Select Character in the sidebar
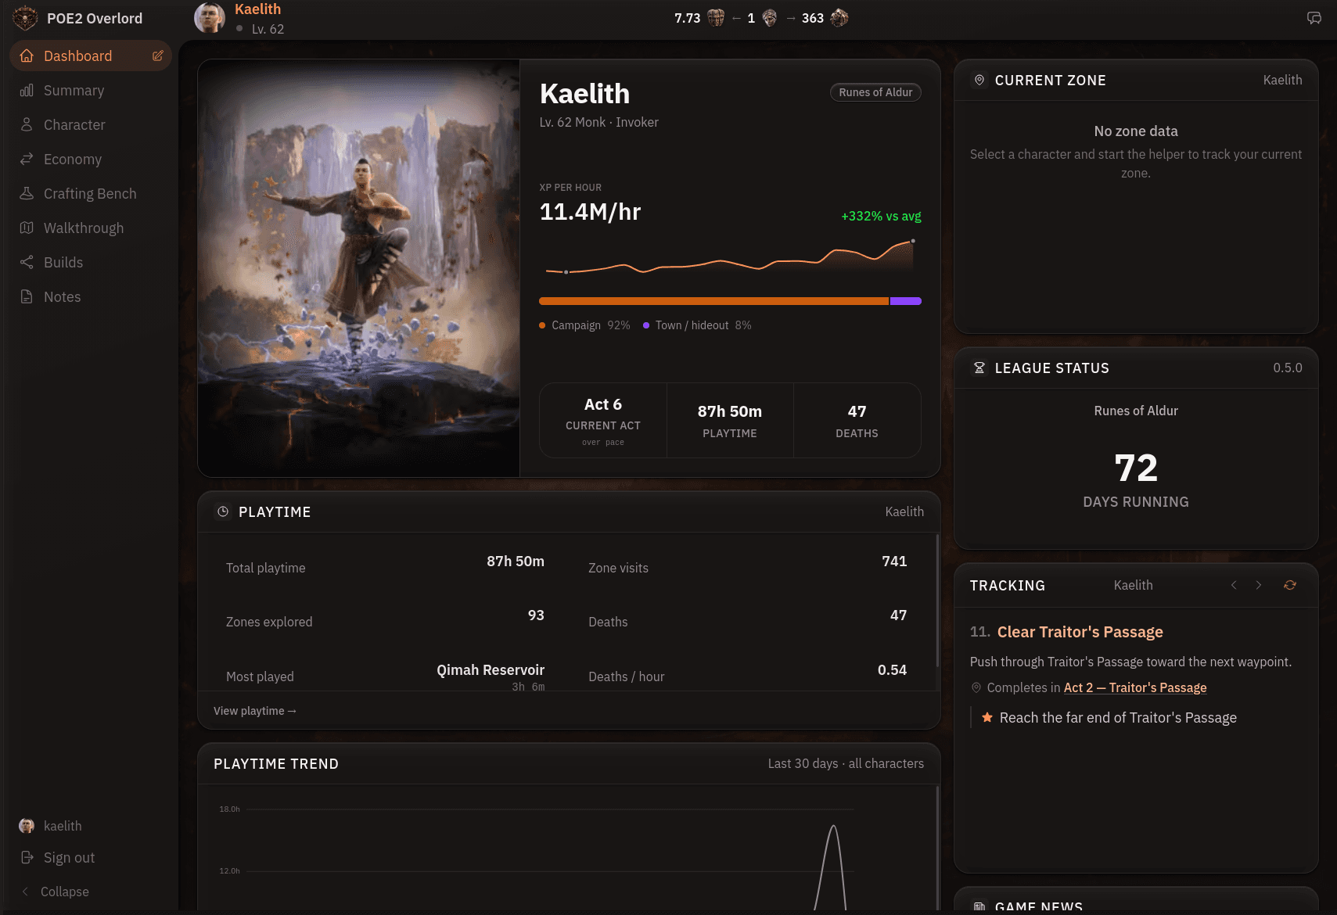Viewport: 1337px width, 915px height. (x=91, y=124)
